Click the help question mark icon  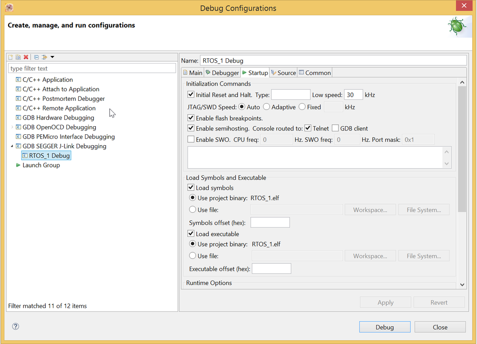point(15,326)
